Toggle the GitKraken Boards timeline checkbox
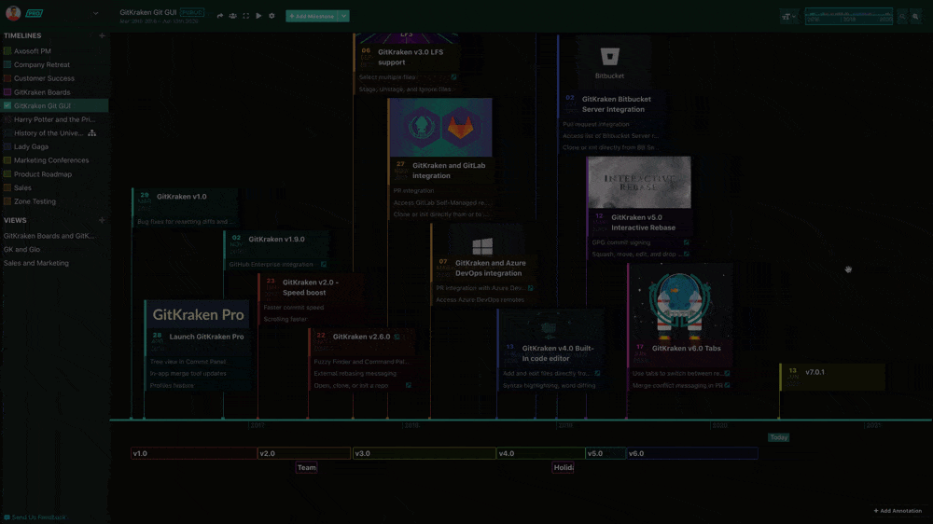Viewport: 933px width, 524px height. coord(7,92)
